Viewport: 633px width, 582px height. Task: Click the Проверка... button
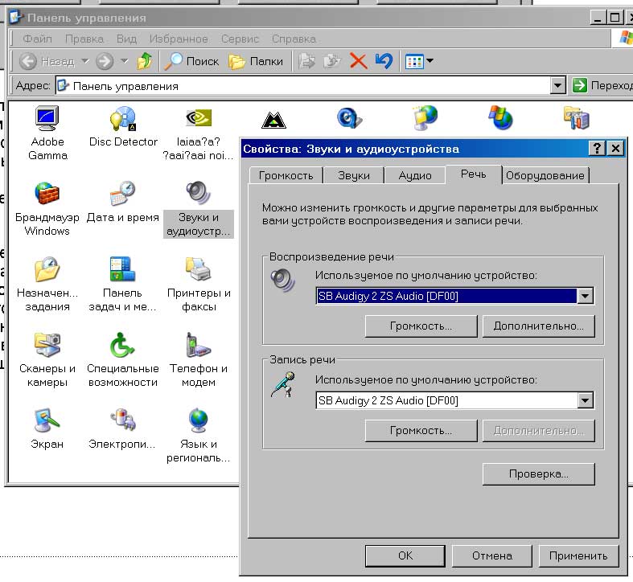pyautogui.click(x=538, y=474)
